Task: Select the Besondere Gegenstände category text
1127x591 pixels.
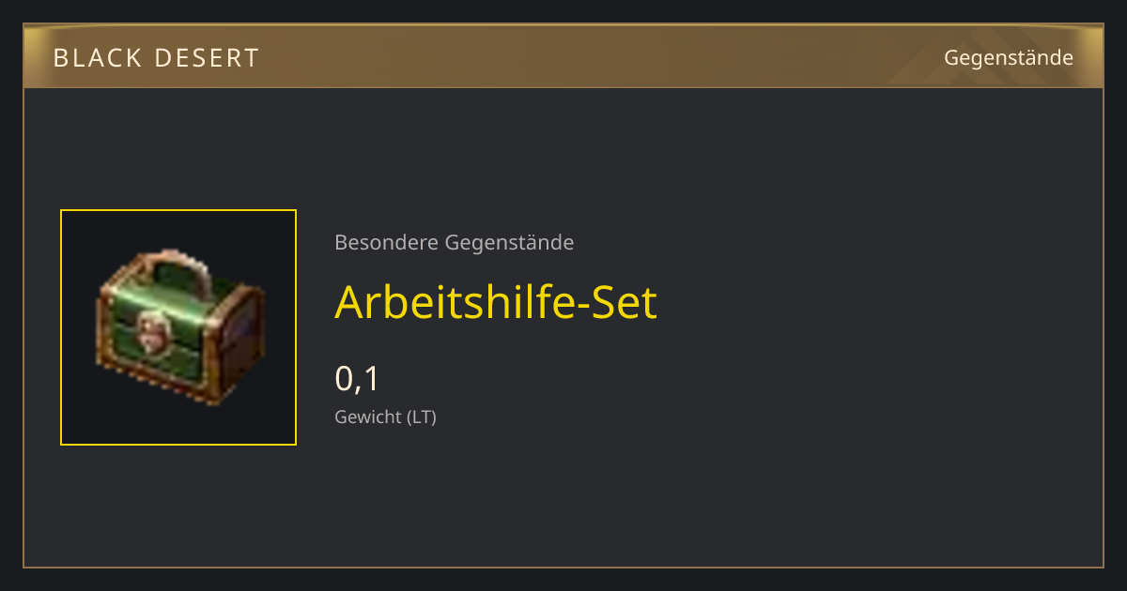Action: pyautogui.click(x=455, y=243)
